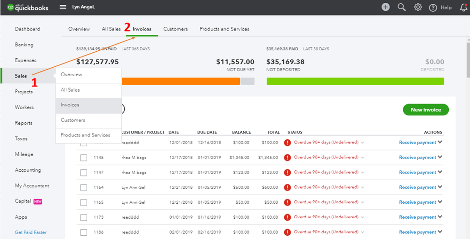The height and width of the screenshot is (239, 470).
Task: Open the Create plus icon
Action: click(385, 8)
